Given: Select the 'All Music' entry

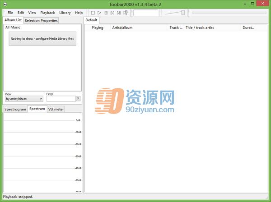Looking at the screenshot, I should click(x=13, y=27).
